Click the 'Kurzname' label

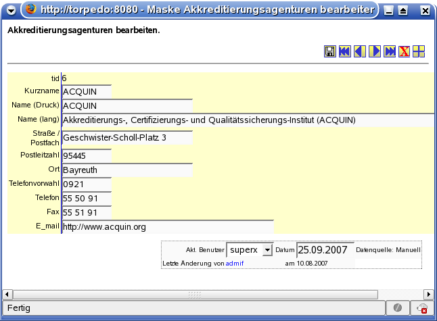point(42,91)
